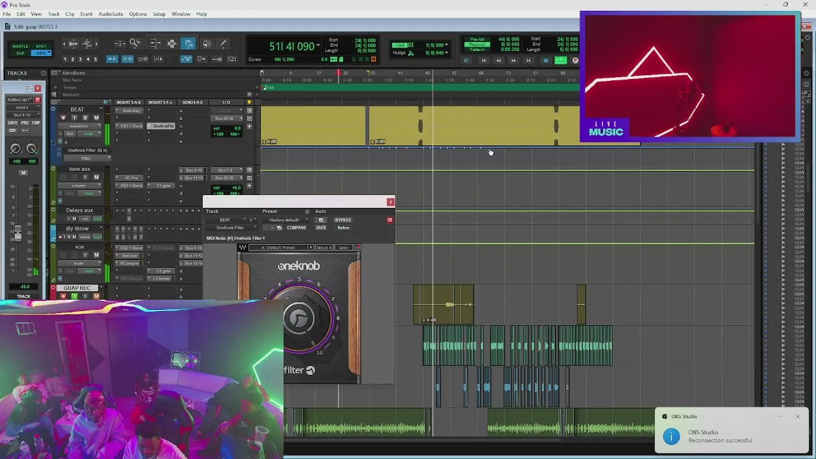Recall zoom preset 3

coord(80,59)
